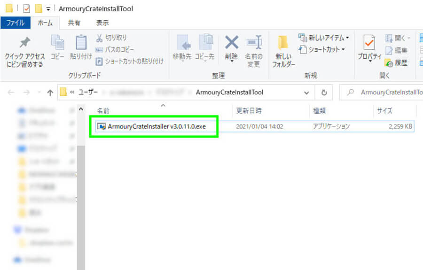The image size is (423, 270).
Task: Open Shortcut (ショートカット) dropdown
Action: (322, 50)
